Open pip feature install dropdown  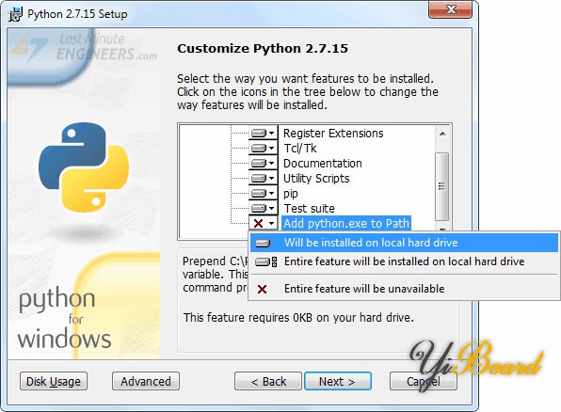pos(263,193)
